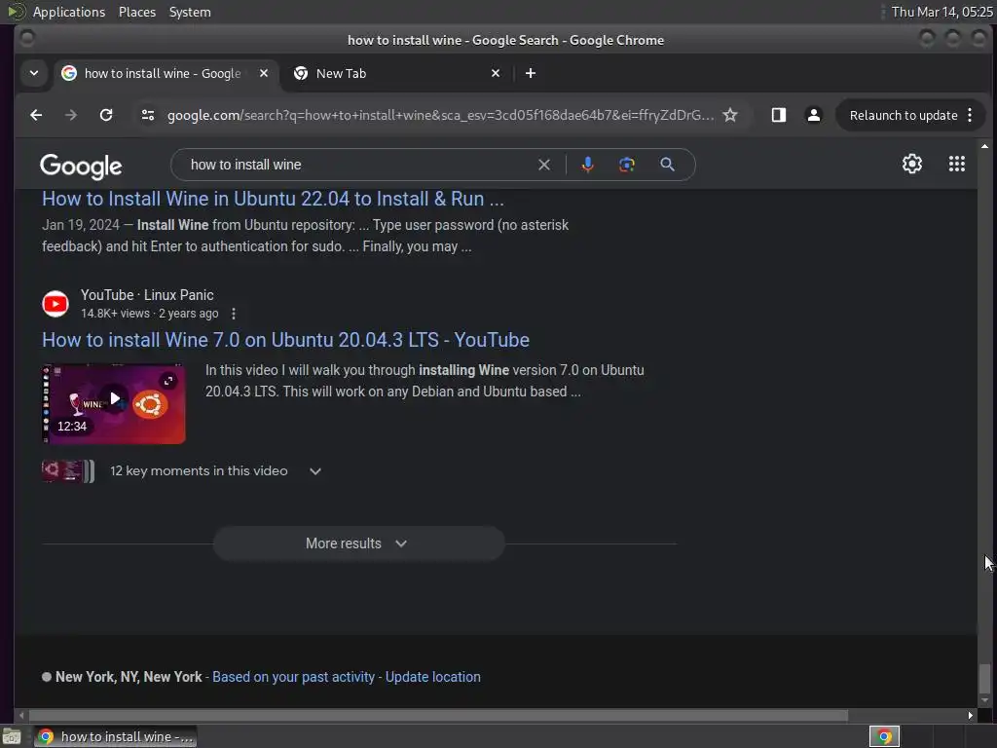Go back using the browser back arrow
997x748 pixels.
pyautogui.click(x=36, y=115)
